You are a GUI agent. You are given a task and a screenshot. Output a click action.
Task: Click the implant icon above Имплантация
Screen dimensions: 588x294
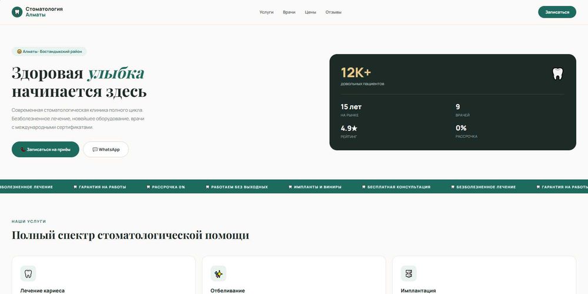click(x=409, y=273)
